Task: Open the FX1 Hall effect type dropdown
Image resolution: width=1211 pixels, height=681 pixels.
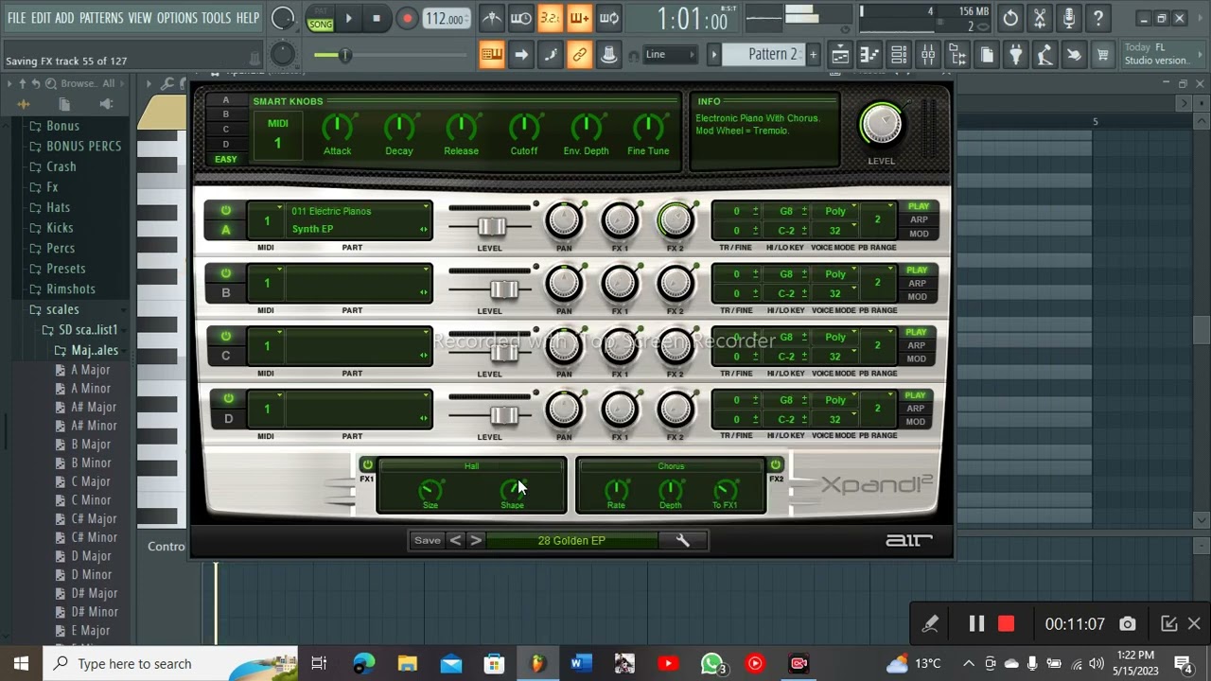Action: (471, 466)
